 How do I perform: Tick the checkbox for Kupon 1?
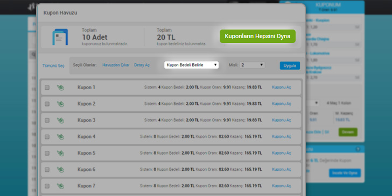[47, 88]
